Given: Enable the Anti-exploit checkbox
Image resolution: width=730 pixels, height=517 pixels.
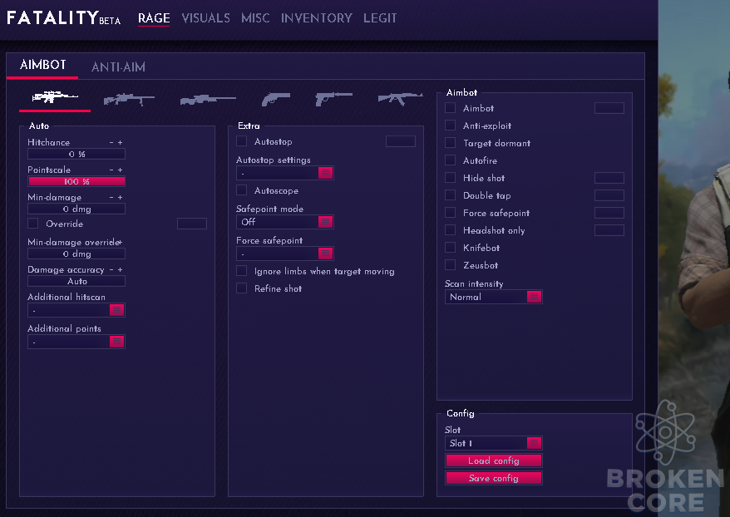Looking at the screenshot, I should tap(450, 126).
